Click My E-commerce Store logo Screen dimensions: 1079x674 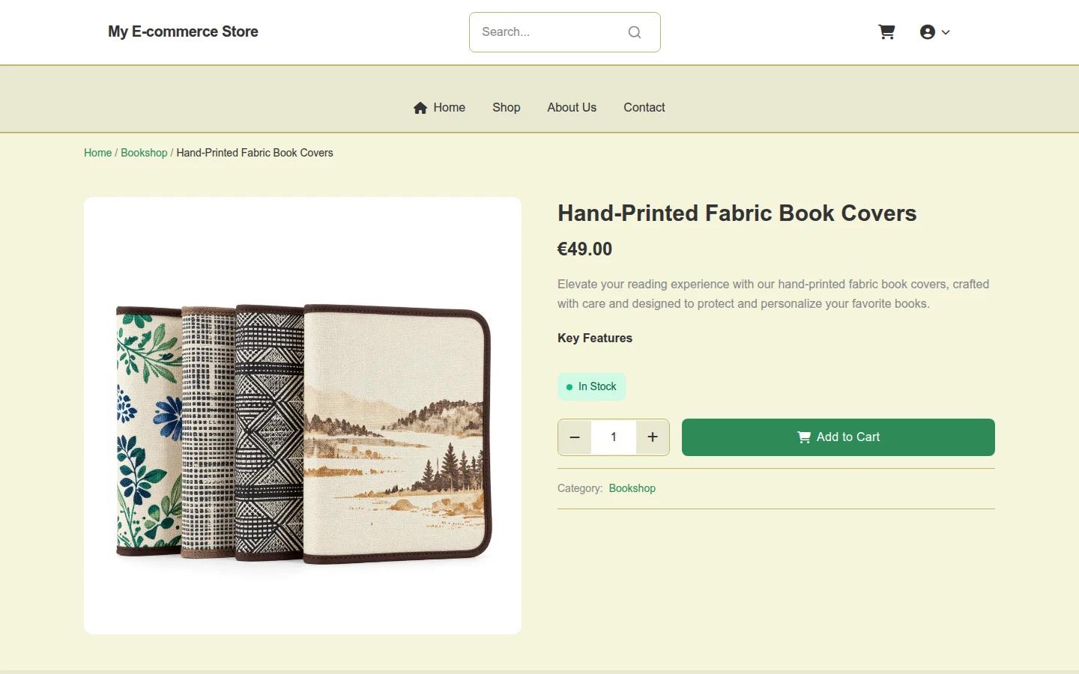(183, 31)
